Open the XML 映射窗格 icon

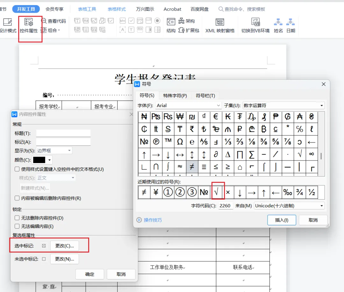pos(220,26)
